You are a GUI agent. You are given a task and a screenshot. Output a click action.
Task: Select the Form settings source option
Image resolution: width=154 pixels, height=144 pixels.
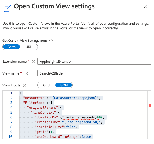12,47
